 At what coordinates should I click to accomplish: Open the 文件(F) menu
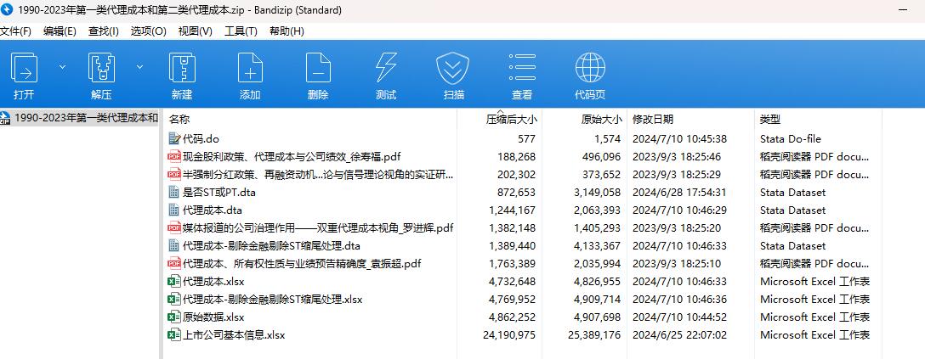pos(16,31)
